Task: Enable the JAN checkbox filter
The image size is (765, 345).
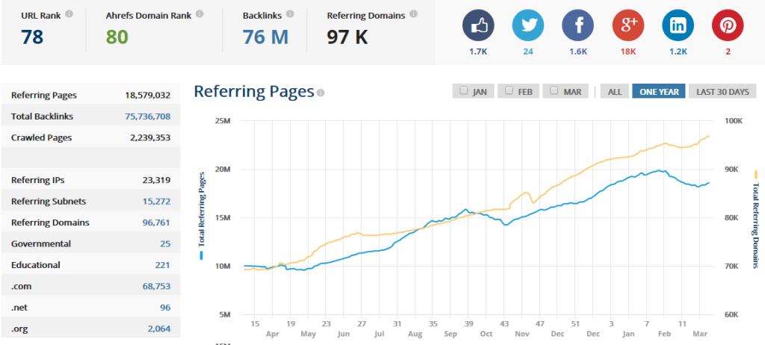Action: [464, 91]
